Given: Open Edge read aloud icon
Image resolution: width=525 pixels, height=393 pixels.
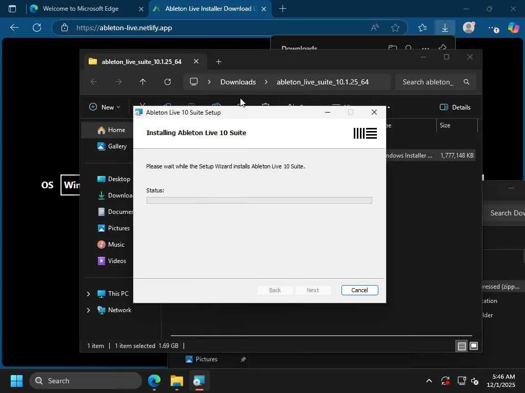Looking at the screenshot, I should pos(375,28).
